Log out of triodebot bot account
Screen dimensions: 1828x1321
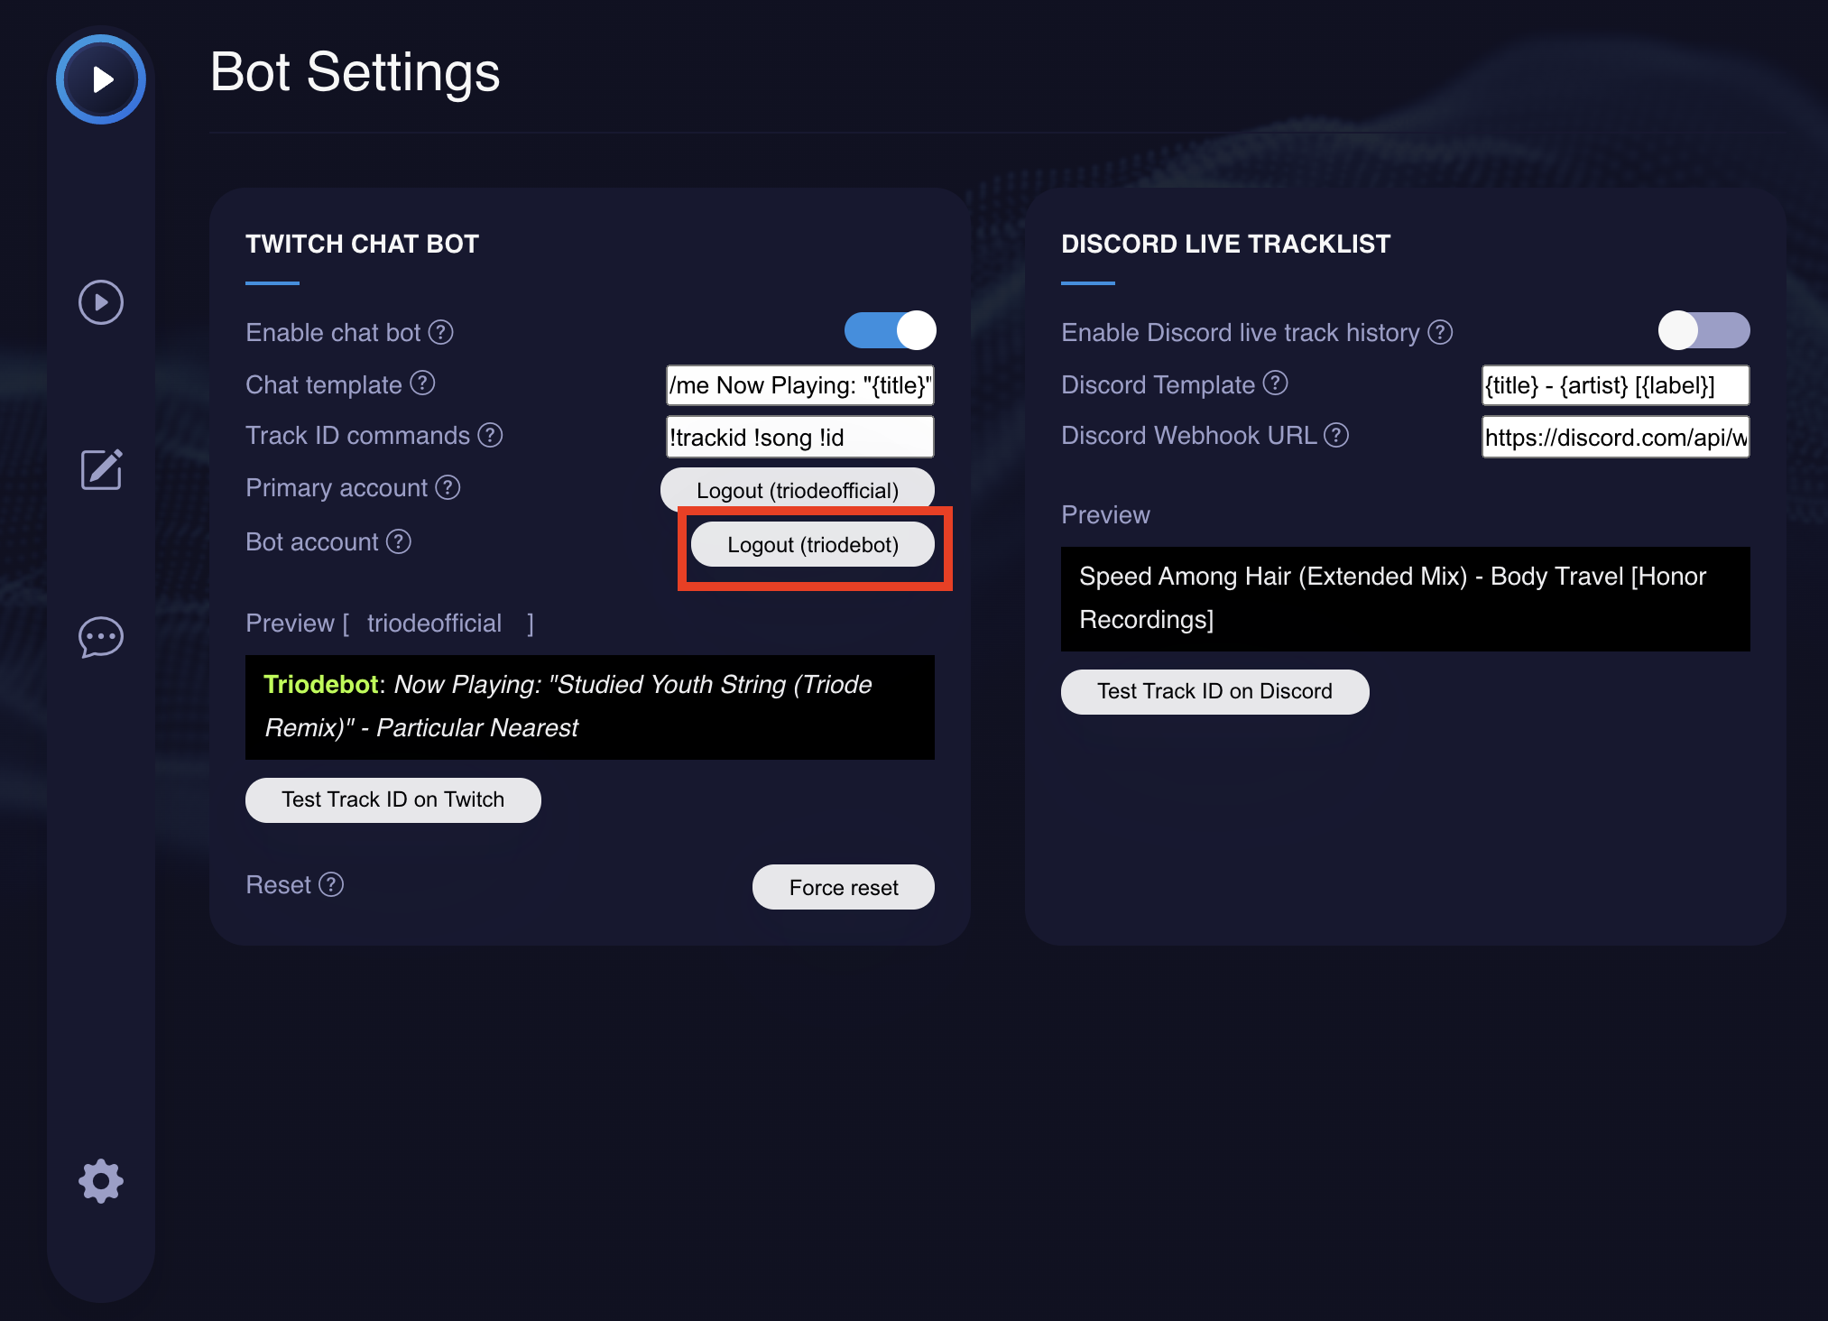coord(813,545)
